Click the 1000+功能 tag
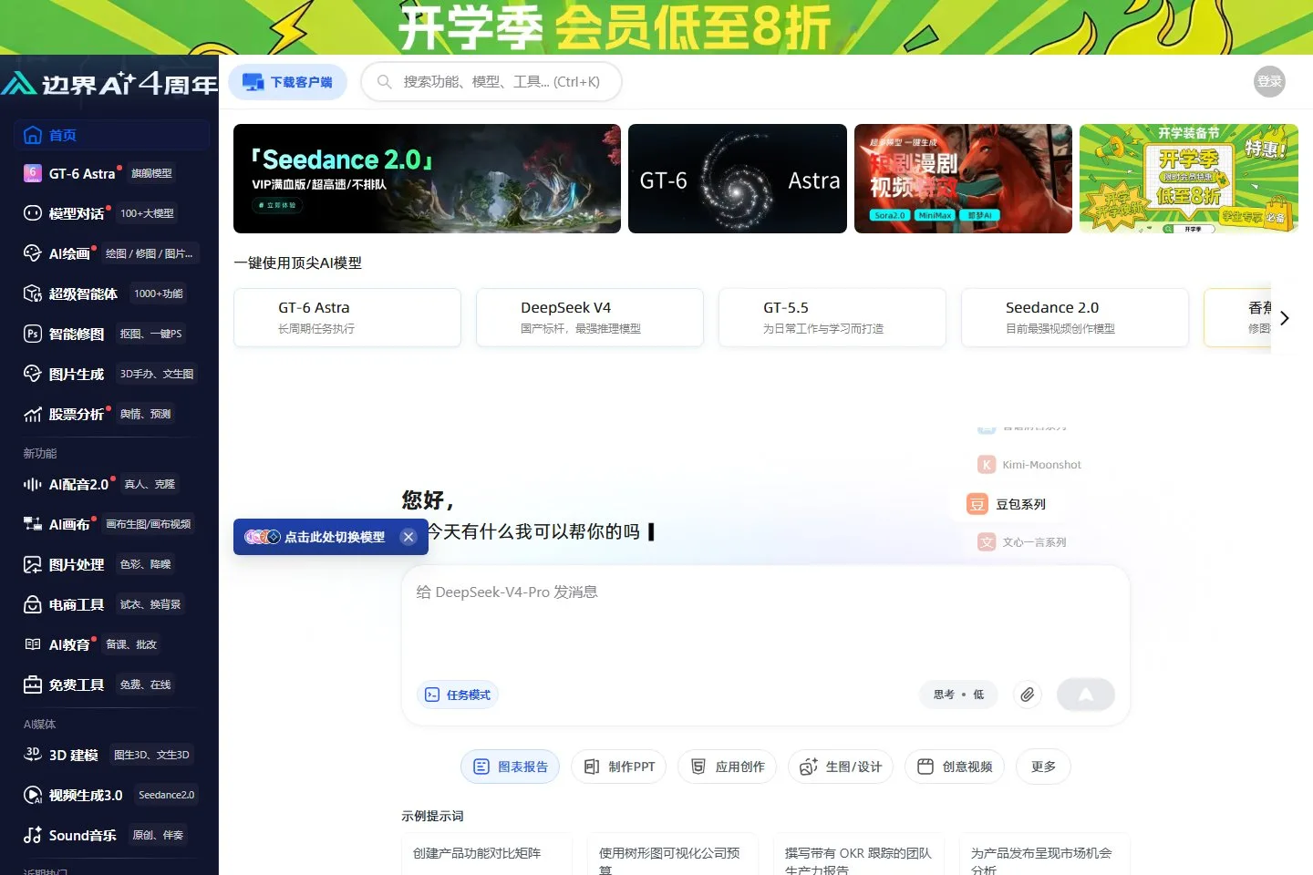This screenshot has width=1313, height=875. point(159,293)
